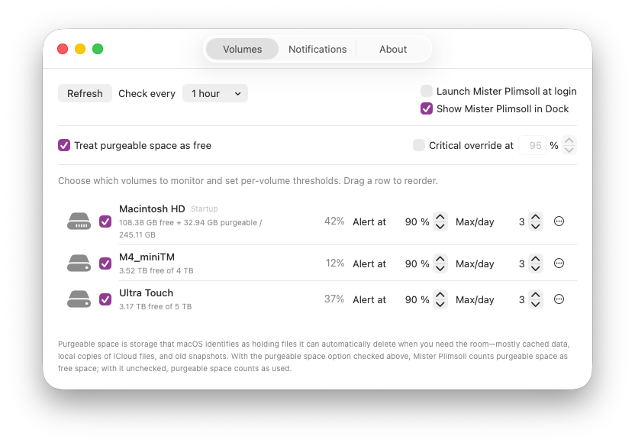Click the M4_miniTM external drive icon

pos(79,263)
